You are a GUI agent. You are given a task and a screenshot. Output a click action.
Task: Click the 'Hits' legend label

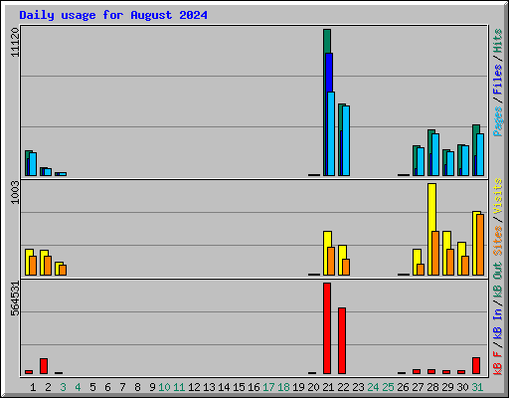click(x=497, y=41)
